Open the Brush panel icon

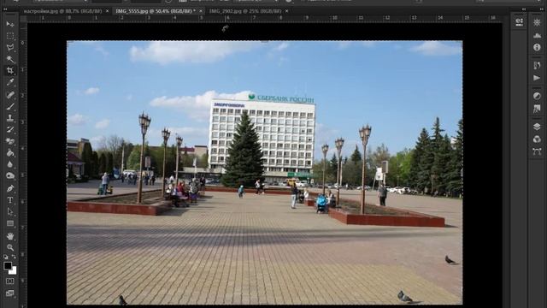coord(537,65)
